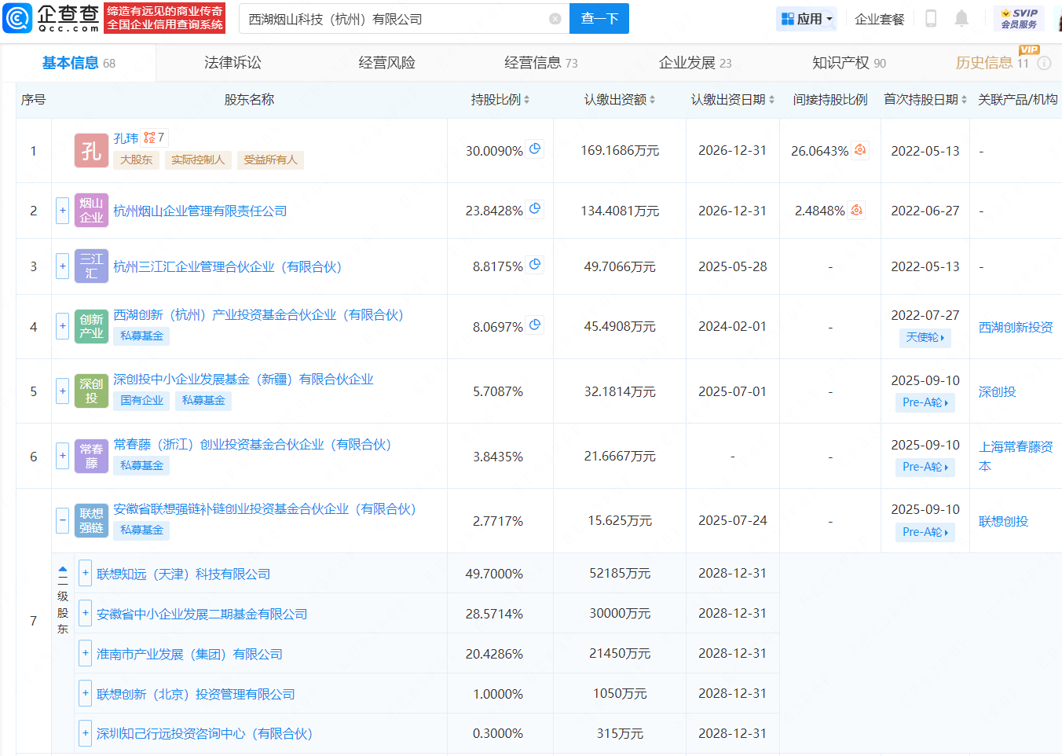Image resolution: width=1062 pixels, height=756 pixels.
Task: Click the 查一下 search button
Action: pos(599,19)
